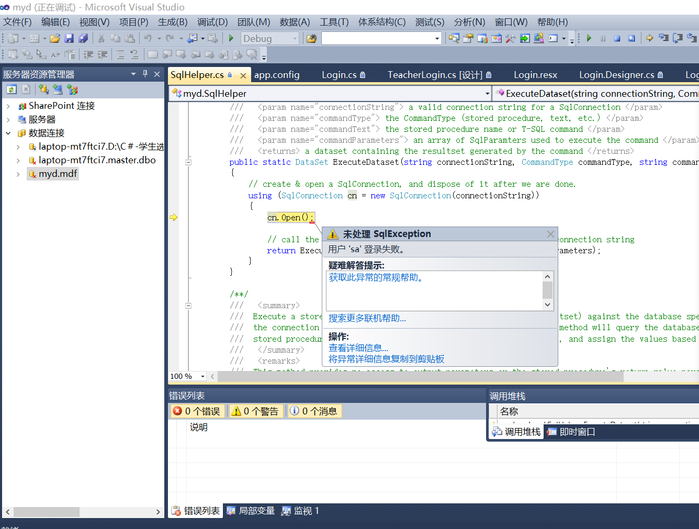
Task: Save the current file via the floppy disk icon
Action: [69, 38]
